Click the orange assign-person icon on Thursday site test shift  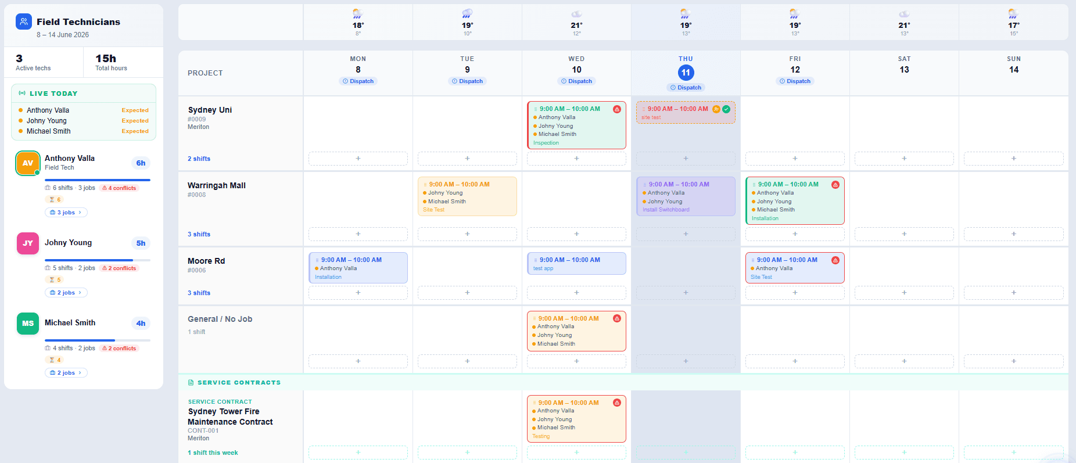pos(716,109)
